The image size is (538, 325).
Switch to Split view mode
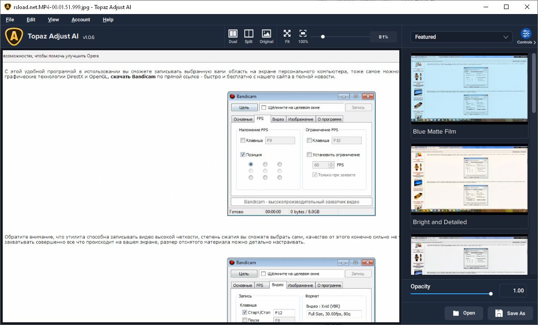point(248,36)
